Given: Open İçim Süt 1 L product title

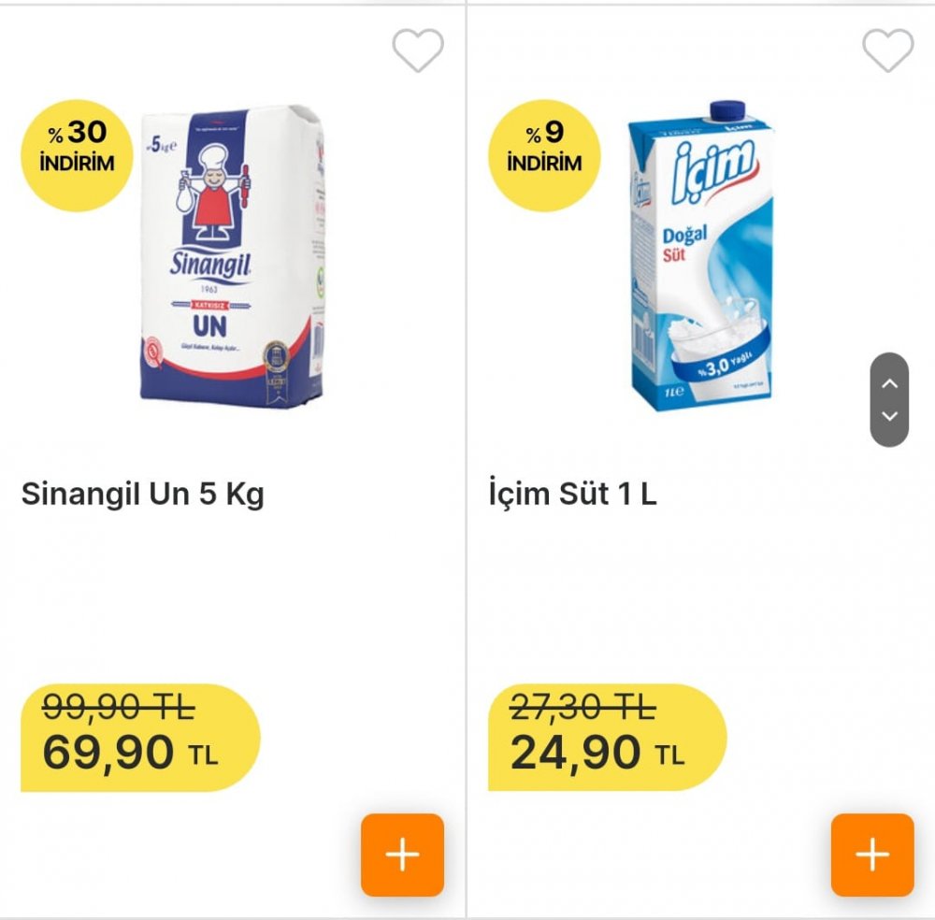Looking at the screenshot, I should (x=572, y=494).
